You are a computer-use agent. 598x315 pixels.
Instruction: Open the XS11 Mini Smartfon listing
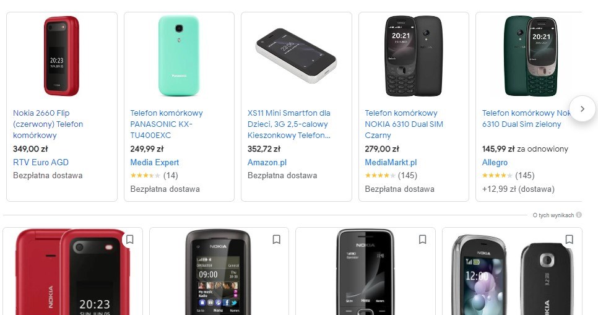point(289,124)
